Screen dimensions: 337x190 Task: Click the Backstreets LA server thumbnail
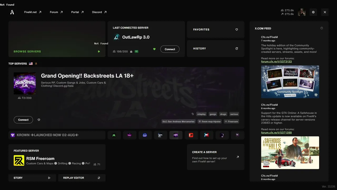coord(25,83)
